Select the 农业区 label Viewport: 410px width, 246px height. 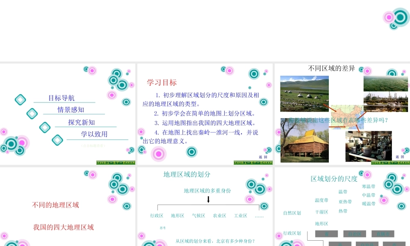[219, 216]
